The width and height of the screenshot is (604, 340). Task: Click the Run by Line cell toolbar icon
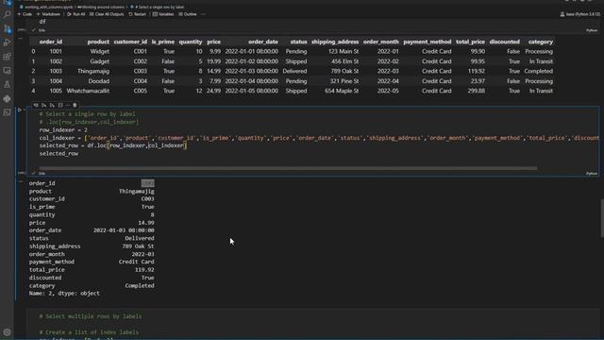(36, 105)
